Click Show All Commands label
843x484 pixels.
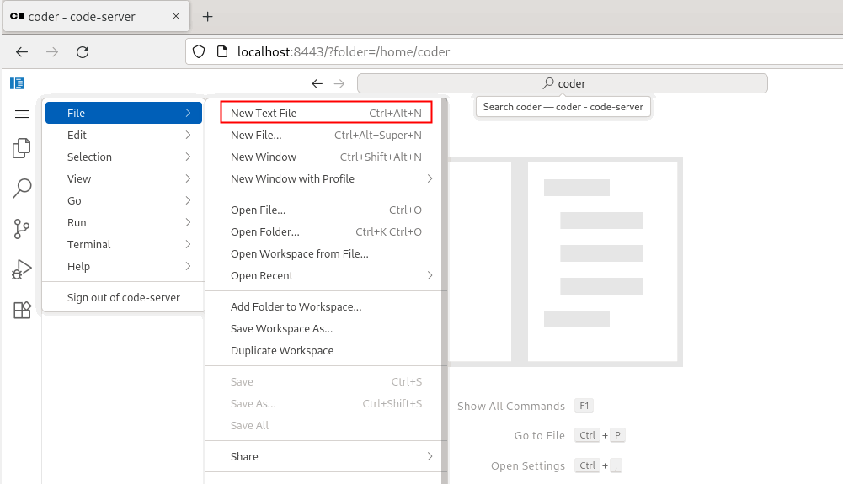point(510,406)
